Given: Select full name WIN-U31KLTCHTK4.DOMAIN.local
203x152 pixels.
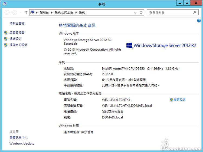Looking at the screenshot, I should (127, 105).
